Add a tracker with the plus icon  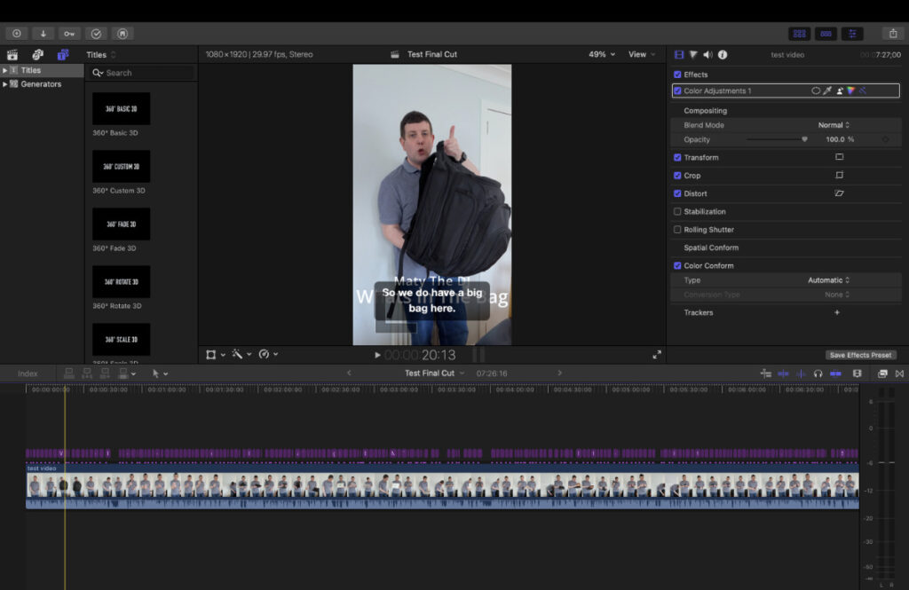836,312
